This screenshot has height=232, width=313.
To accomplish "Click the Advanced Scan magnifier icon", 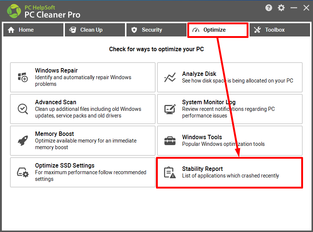I will (x=23, y=109).
